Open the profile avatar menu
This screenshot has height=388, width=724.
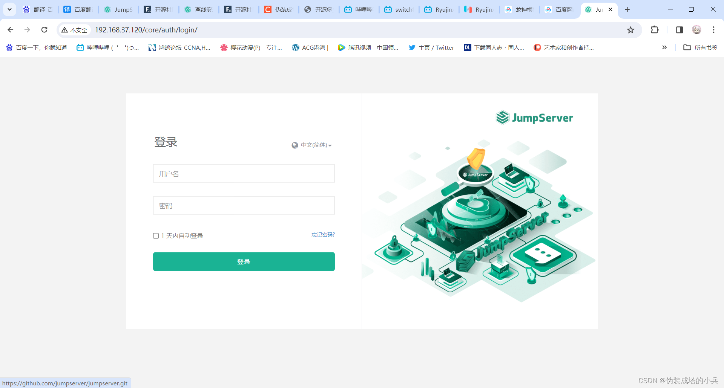(x=696, y=30)
